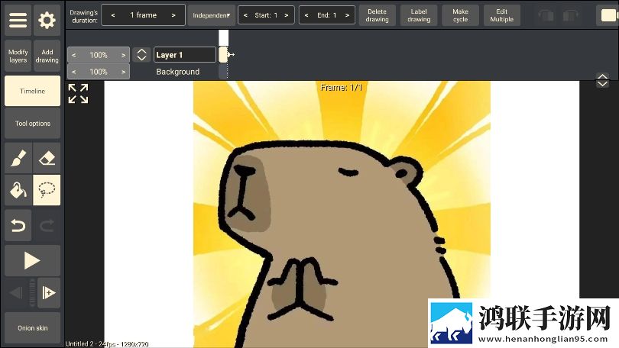Decrease the End frame value

click(x=306, y=15)
